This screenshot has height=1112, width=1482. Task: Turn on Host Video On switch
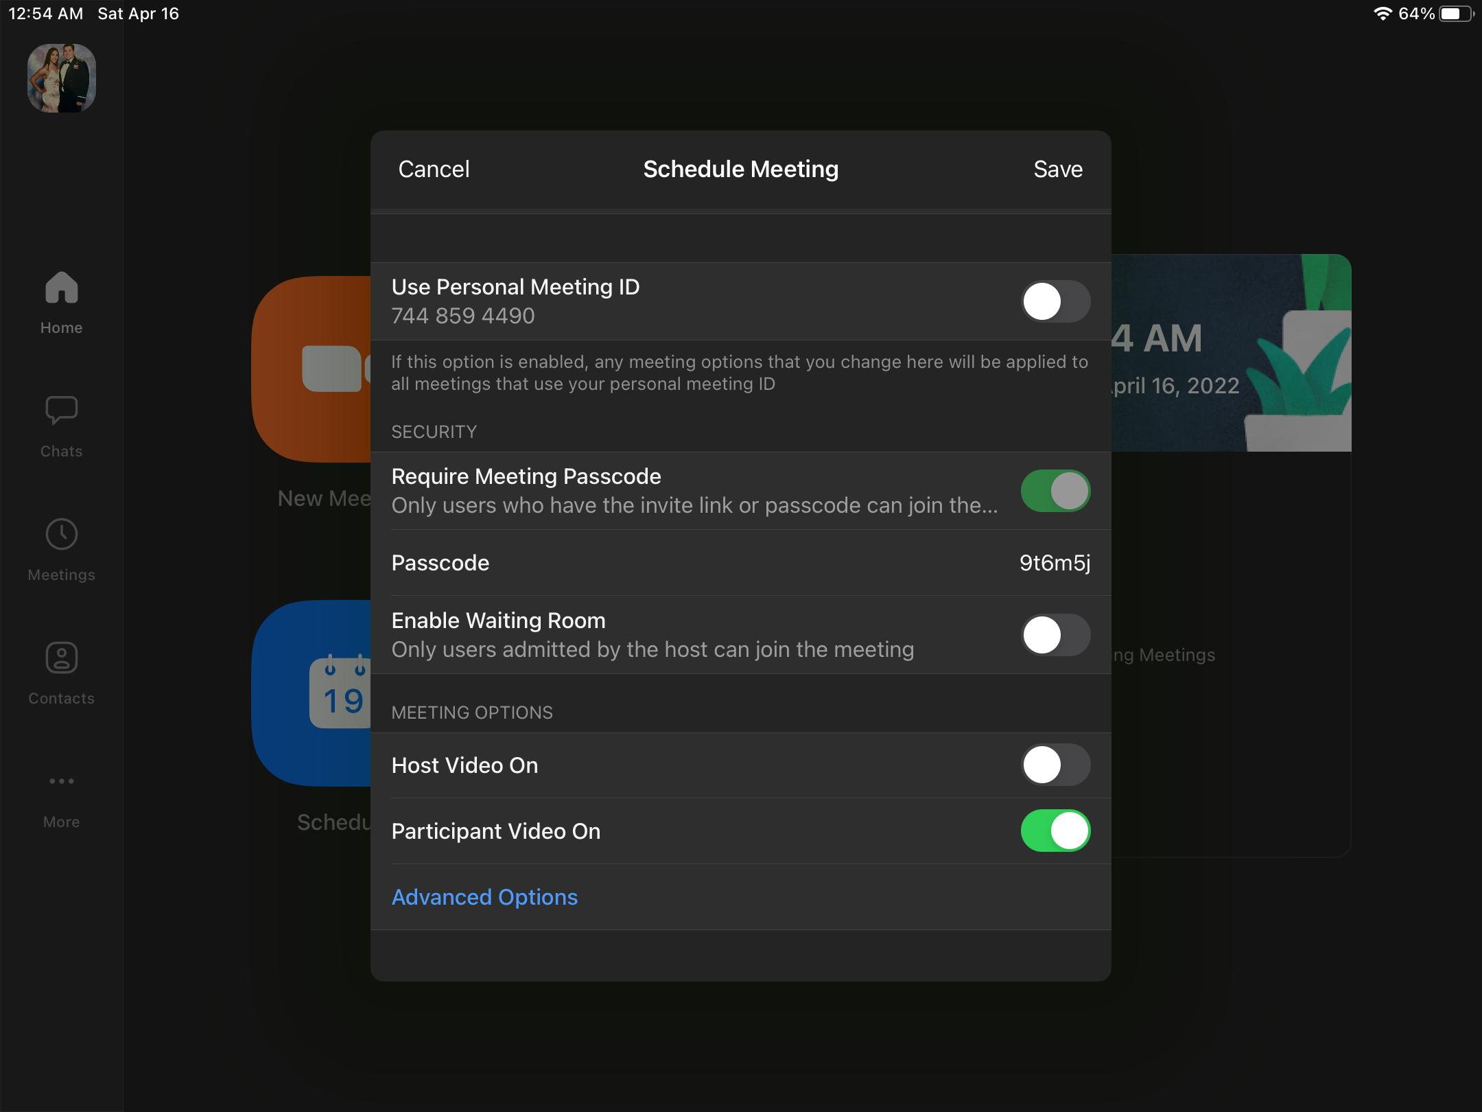click(x=1055, y=765)
